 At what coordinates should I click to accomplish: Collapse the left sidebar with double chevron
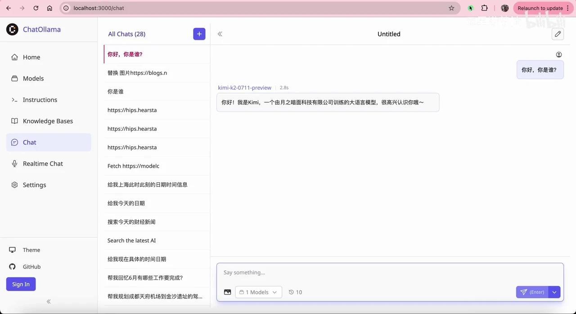point(49,301)
